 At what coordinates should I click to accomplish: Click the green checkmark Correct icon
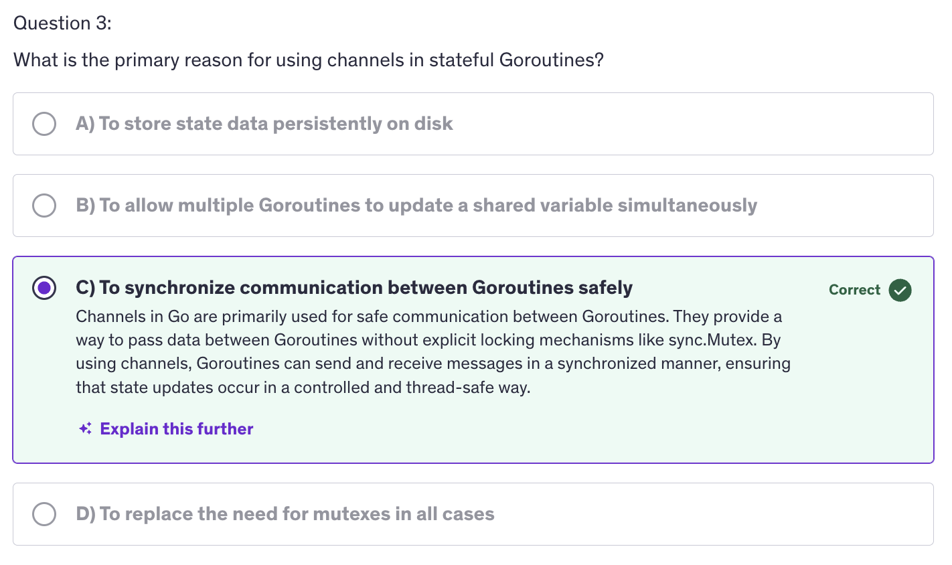(x=900, y=290)
